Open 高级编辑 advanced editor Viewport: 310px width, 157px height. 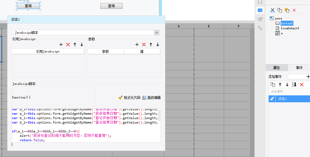click(x=151, y=98)
